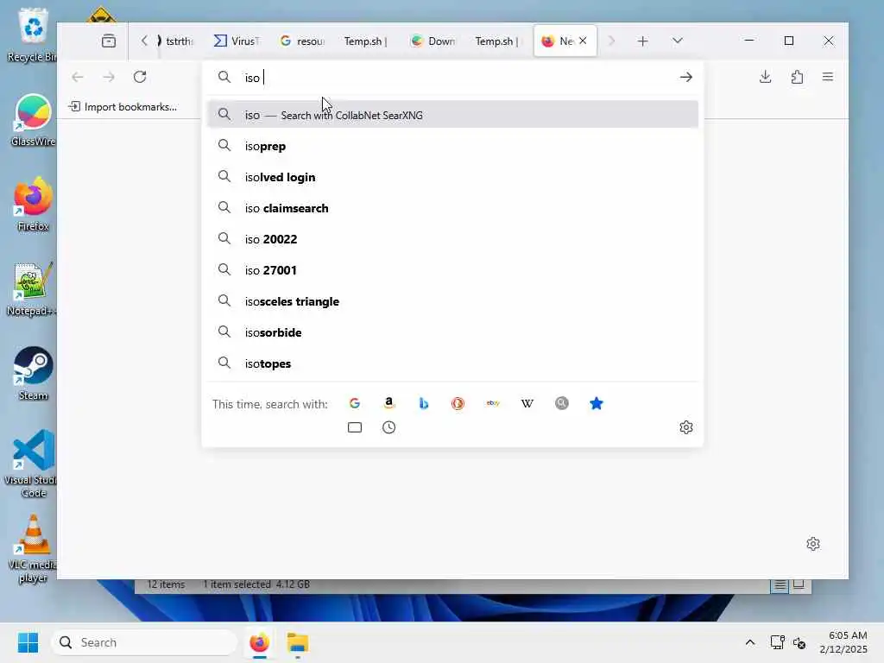This screenshot has height=663, width=884.
Task: Switch to the Down tab
Action: point(433,41)
